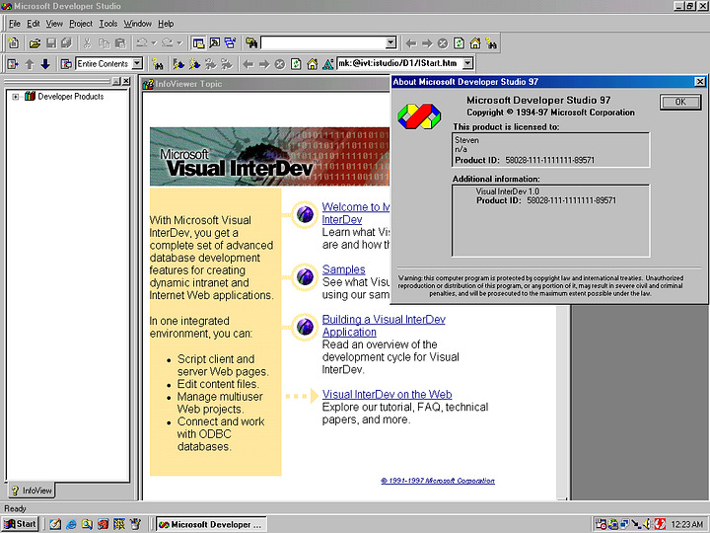Open the mk:@ivt URL dropdown arrow
The height and width of the screenshot is (533, 710).
[467, 63]
